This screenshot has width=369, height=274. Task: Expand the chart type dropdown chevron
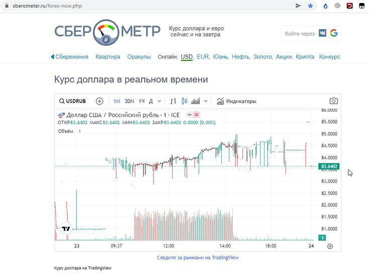206,102
